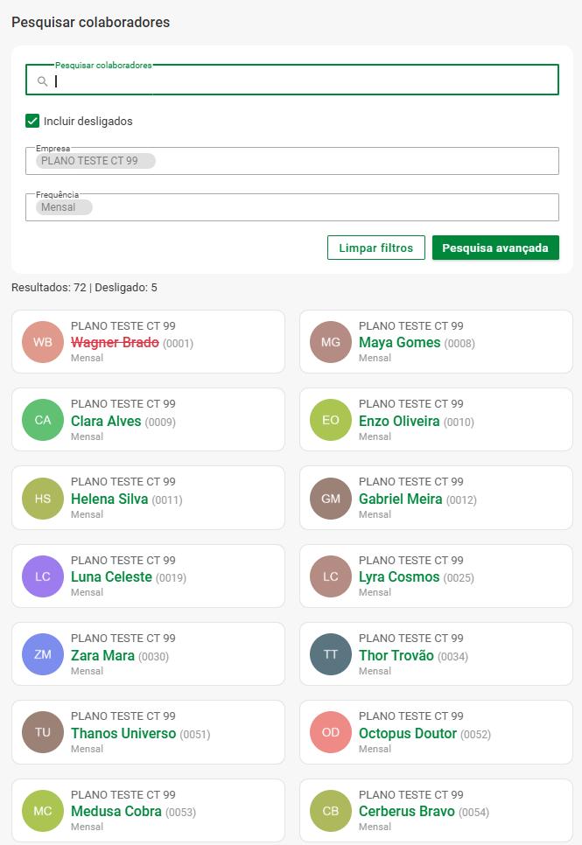Open the Empresa dropdown field
Screen dimensions: 582x845
point(350,161)
